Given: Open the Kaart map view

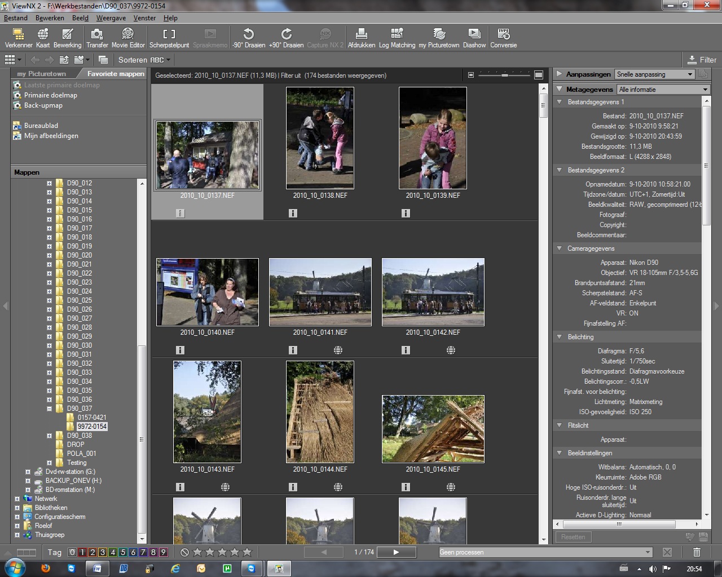Looking at the screenshot, I should click(43, 38).
